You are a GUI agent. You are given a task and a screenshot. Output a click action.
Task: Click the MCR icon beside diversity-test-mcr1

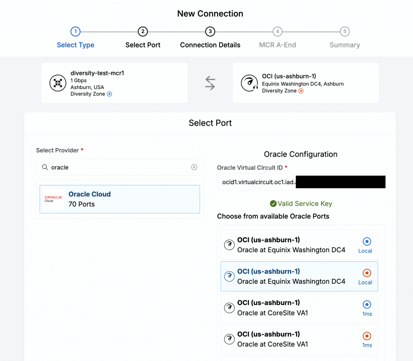[58, 83]
